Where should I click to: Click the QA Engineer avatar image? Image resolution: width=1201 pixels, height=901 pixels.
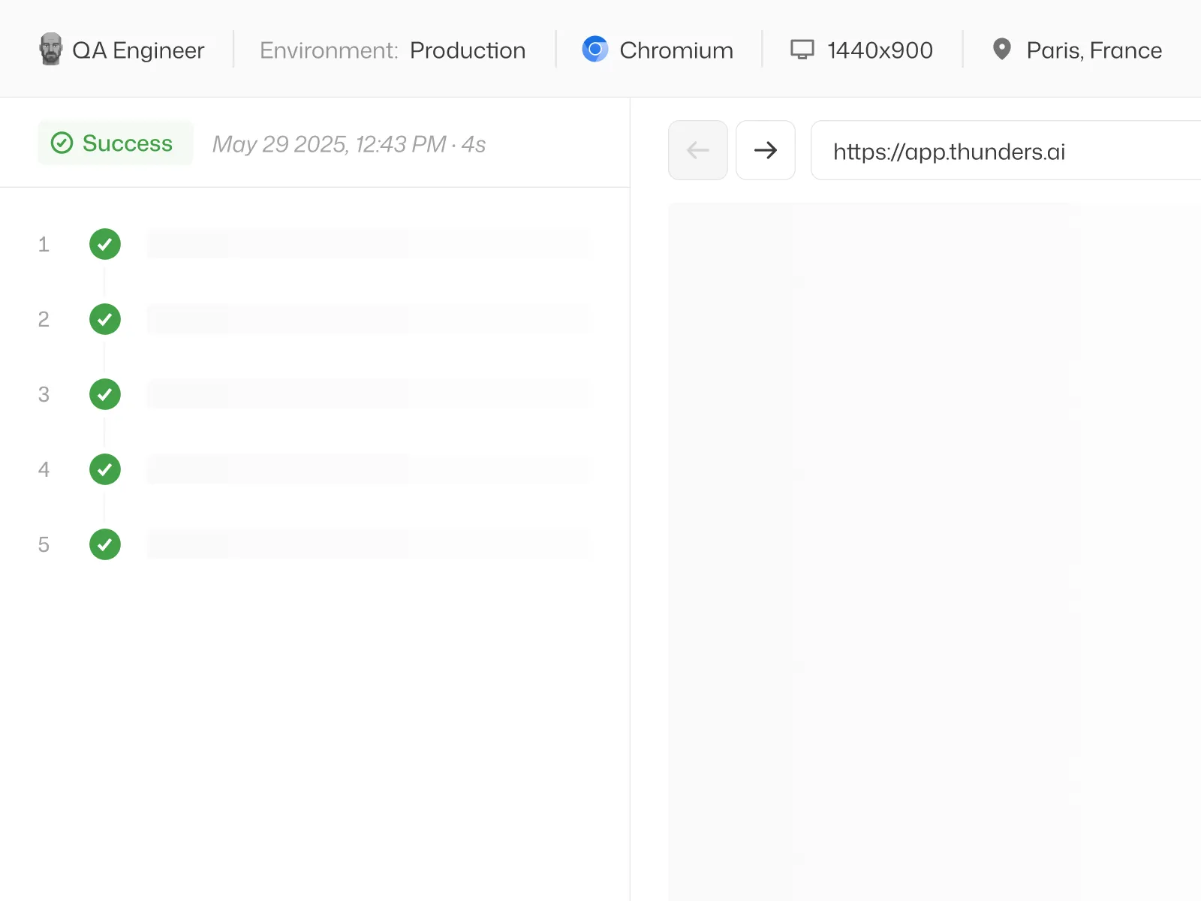click(x=52, y=48)
